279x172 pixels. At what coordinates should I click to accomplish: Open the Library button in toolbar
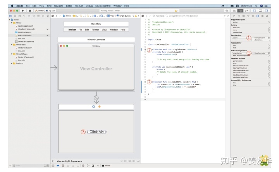pyautogui.click(x=227, y=11)
